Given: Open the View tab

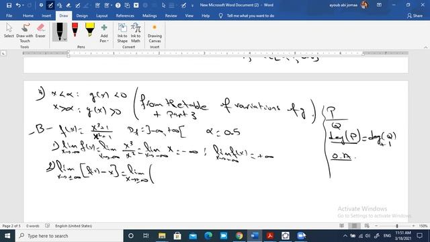Looking at the screenshot, I should [x=189, y=16].
